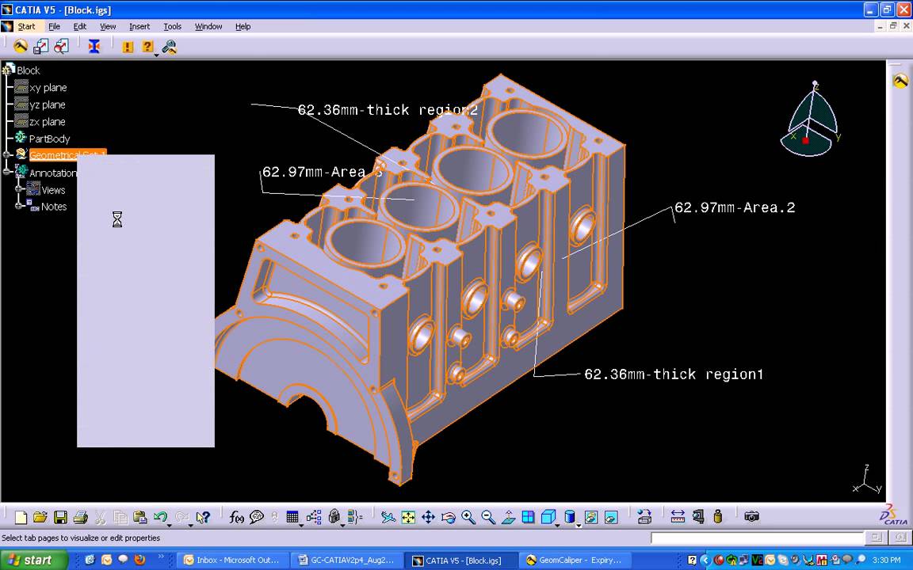
Task: Click the Measure Inertia weight icon
Action: [717, 516]
